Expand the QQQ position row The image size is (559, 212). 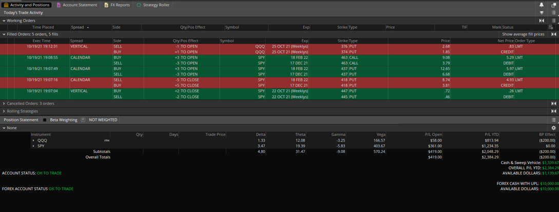pyautogui.click(x=34, y=140)
